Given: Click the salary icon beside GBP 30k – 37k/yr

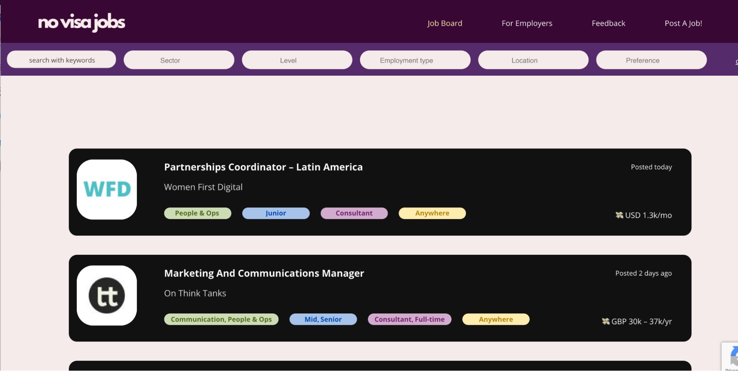Looking at the screenshot, I should [x=605, y=322].
